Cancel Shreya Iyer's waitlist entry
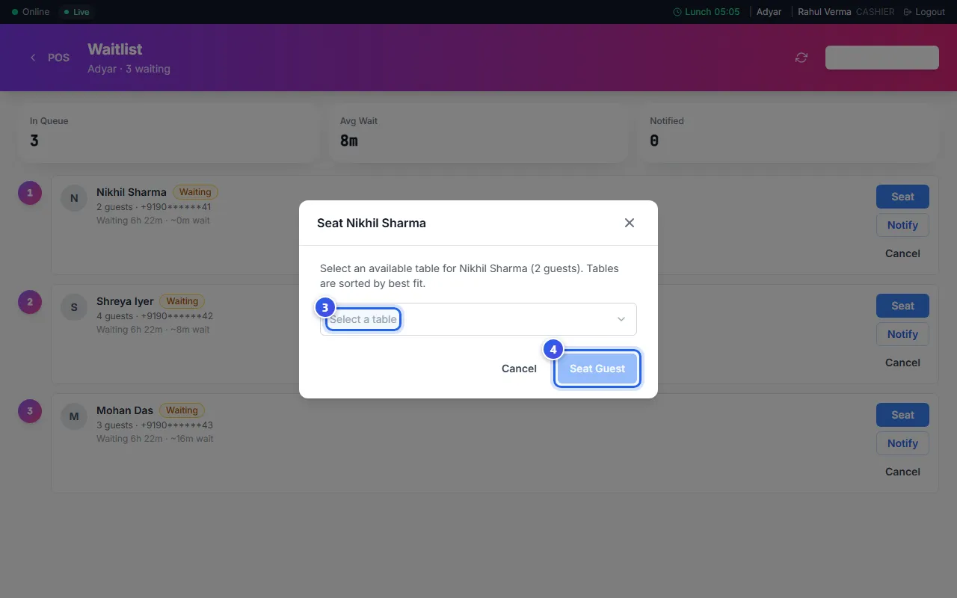This screenshot has height=598, width=957. (902, 363)
